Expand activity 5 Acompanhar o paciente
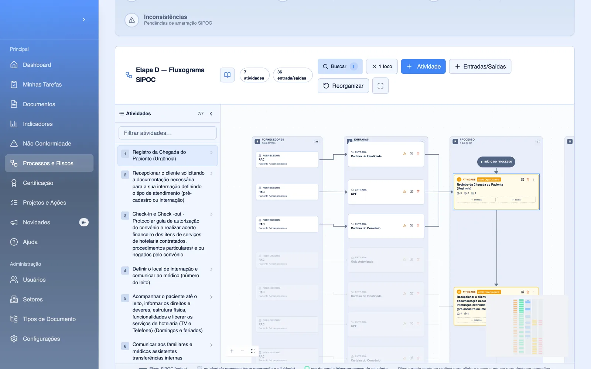Viewport: 591px width, 369px height. (x=211, y=297)
